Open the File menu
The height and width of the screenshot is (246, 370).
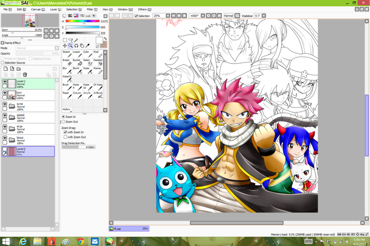(7, 9)
